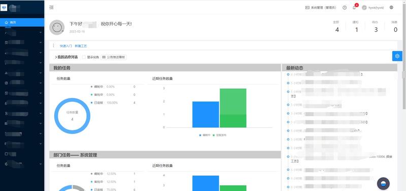Open the 公告推送看板 button
Screen dimensions: 406x191
point(113,57)
